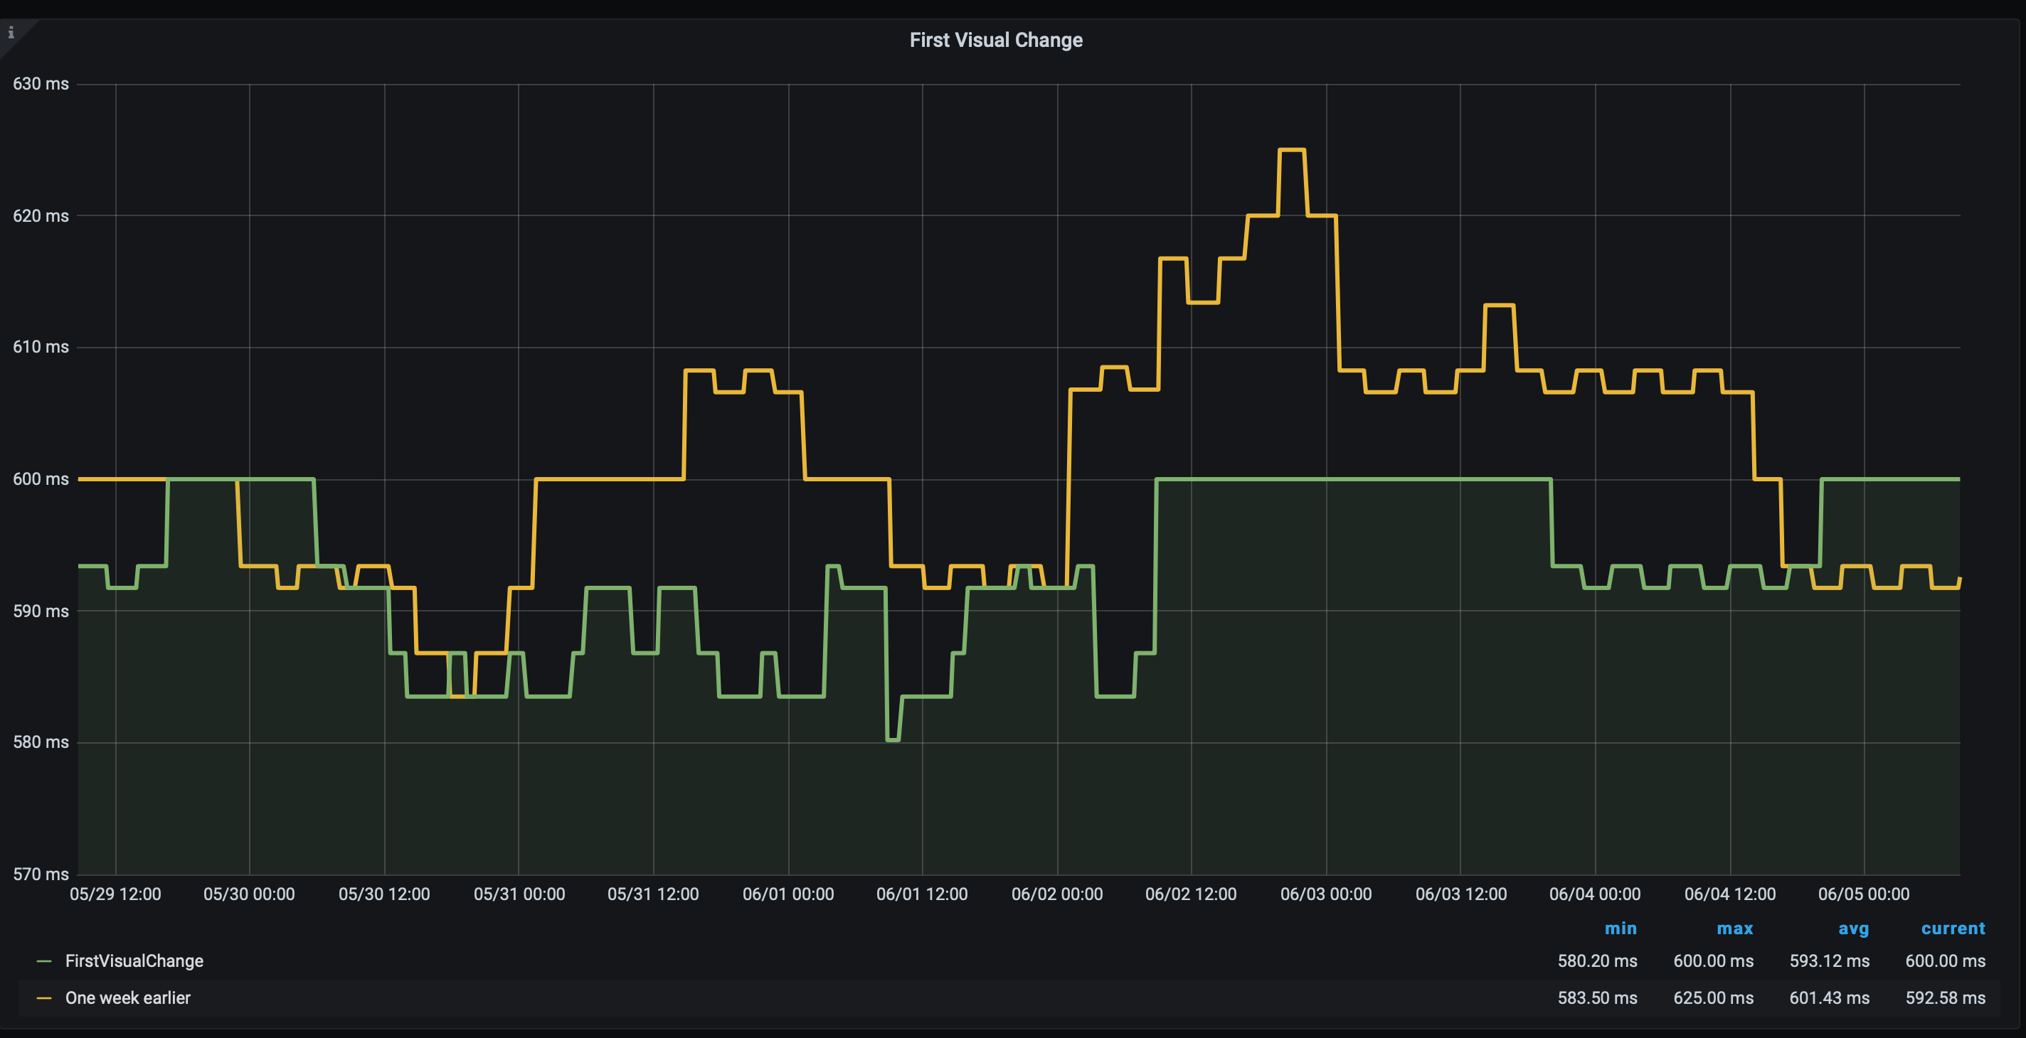Screen dimensions: 2026x1038
Task: Toggle the One week earlier legend series
Action: (127, 998)
